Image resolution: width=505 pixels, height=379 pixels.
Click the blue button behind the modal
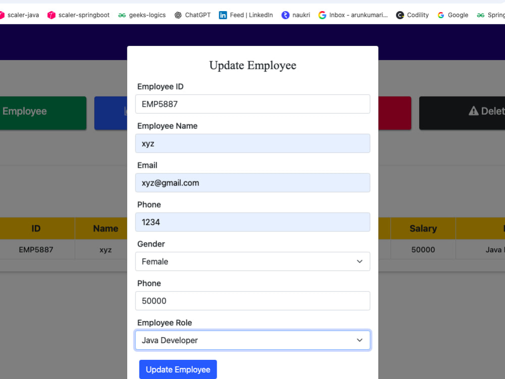point(111,113)
